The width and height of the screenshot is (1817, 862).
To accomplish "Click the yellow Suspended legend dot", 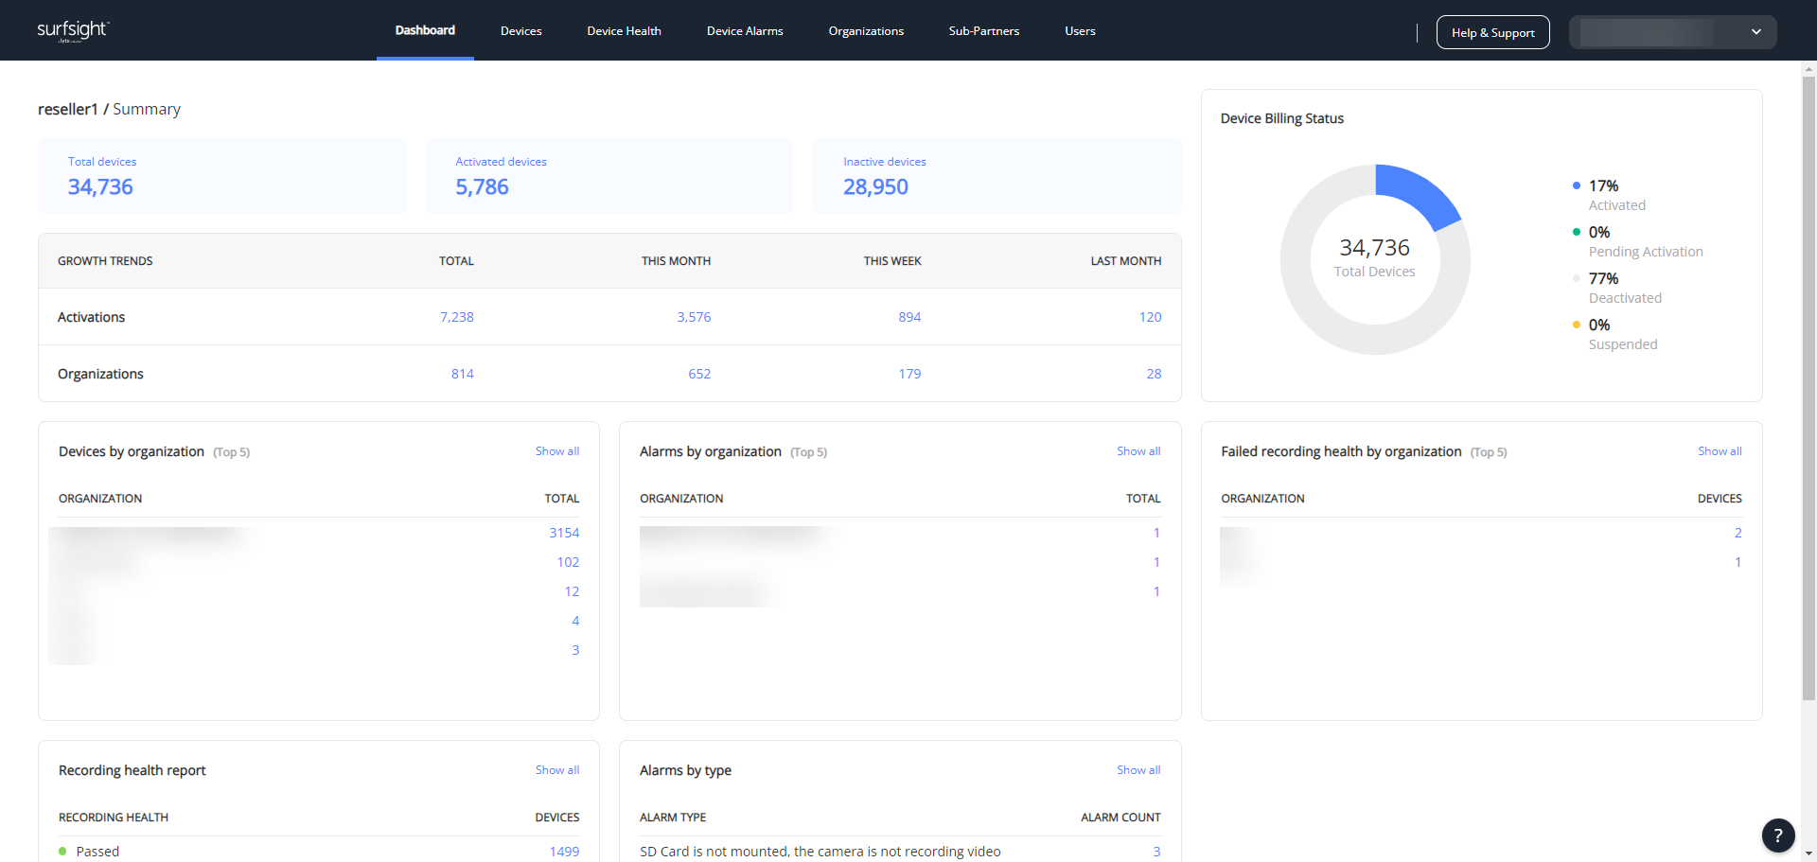I will coord(1577,325).
